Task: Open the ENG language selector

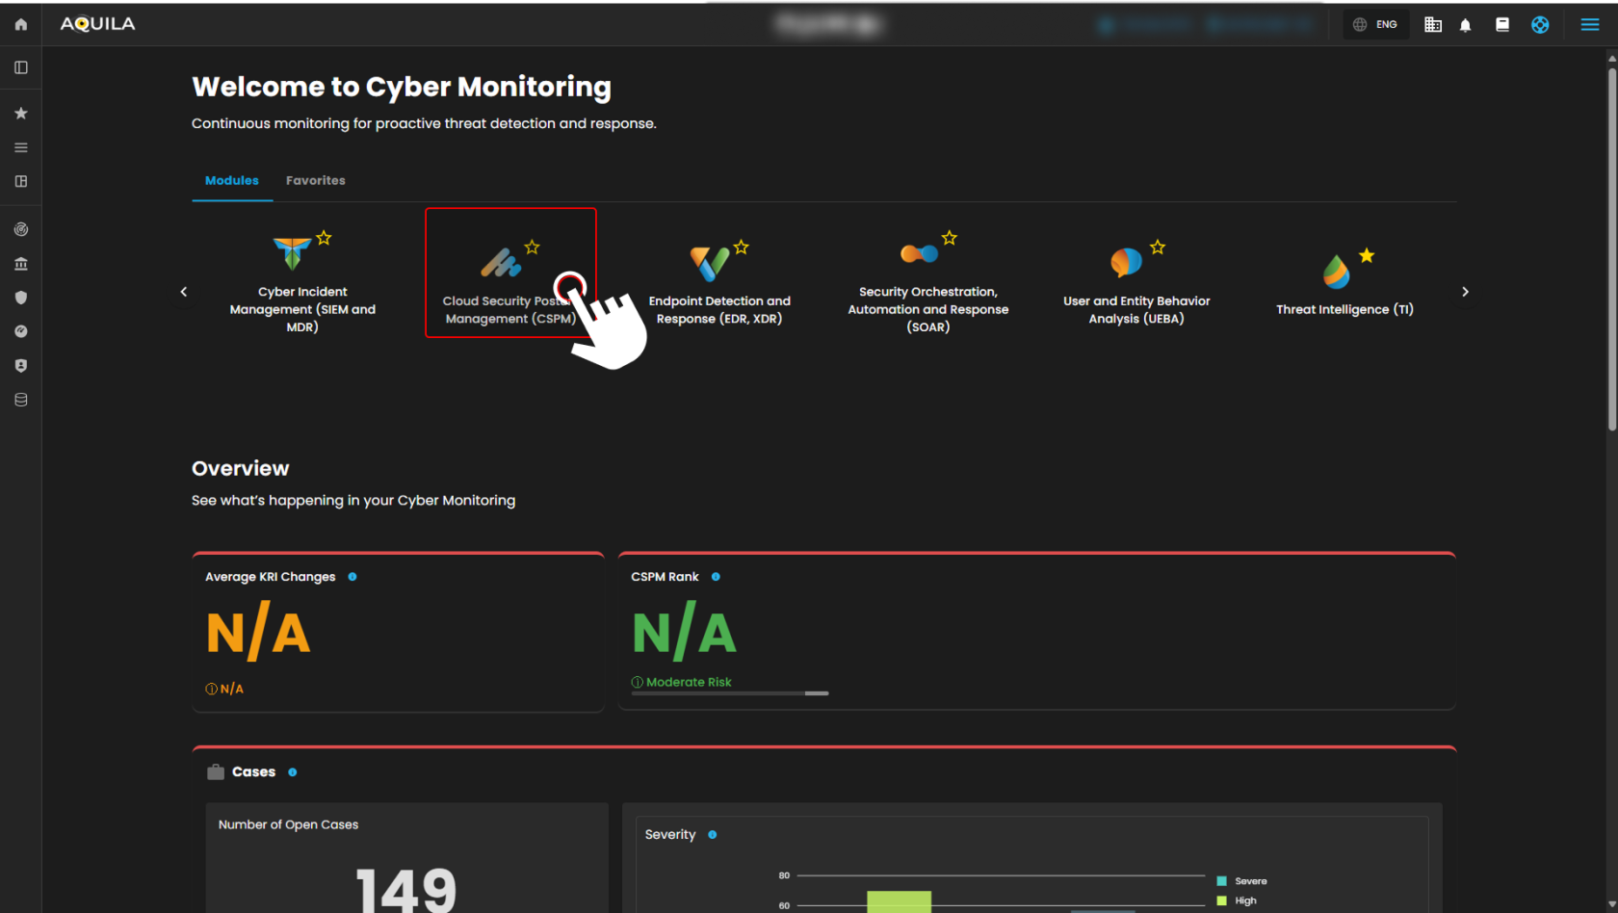Action: pos(1375,25)
